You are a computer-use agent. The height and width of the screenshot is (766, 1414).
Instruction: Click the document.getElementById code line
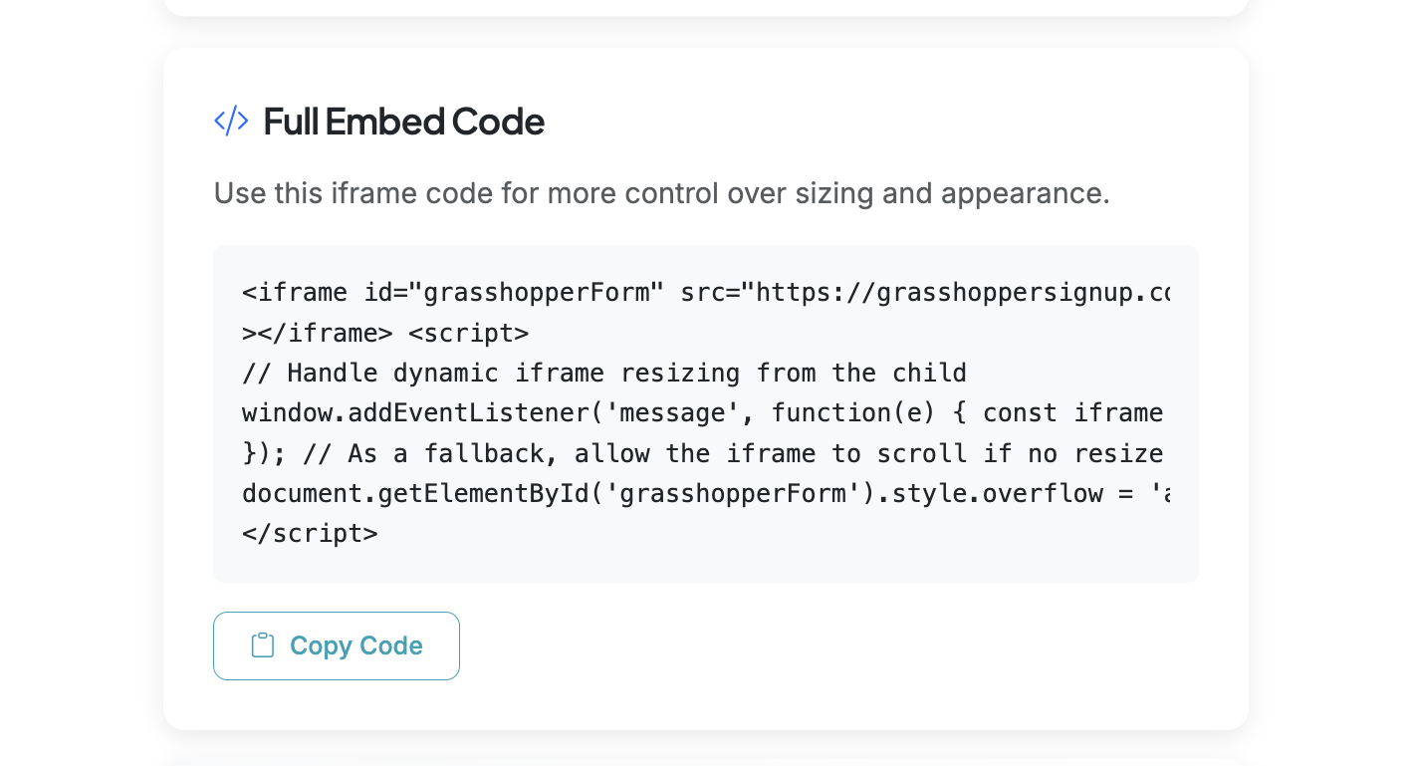pyautogui.click(x=558, y=493)
